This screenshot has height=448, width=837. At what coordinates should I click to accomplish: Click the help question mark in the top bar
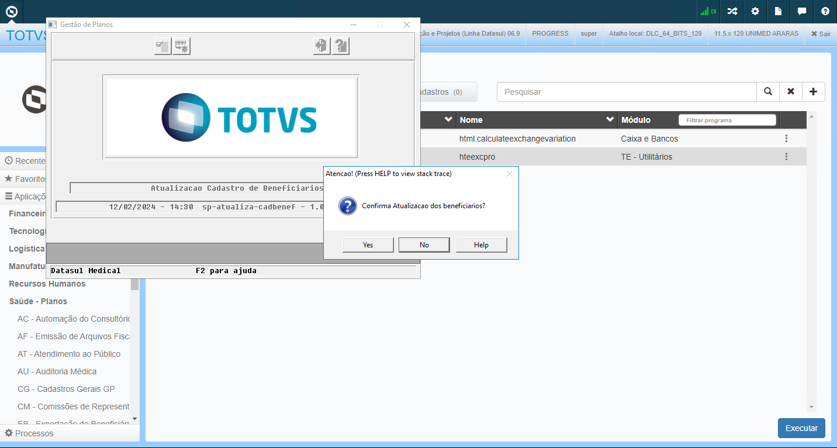coord(825,11)
